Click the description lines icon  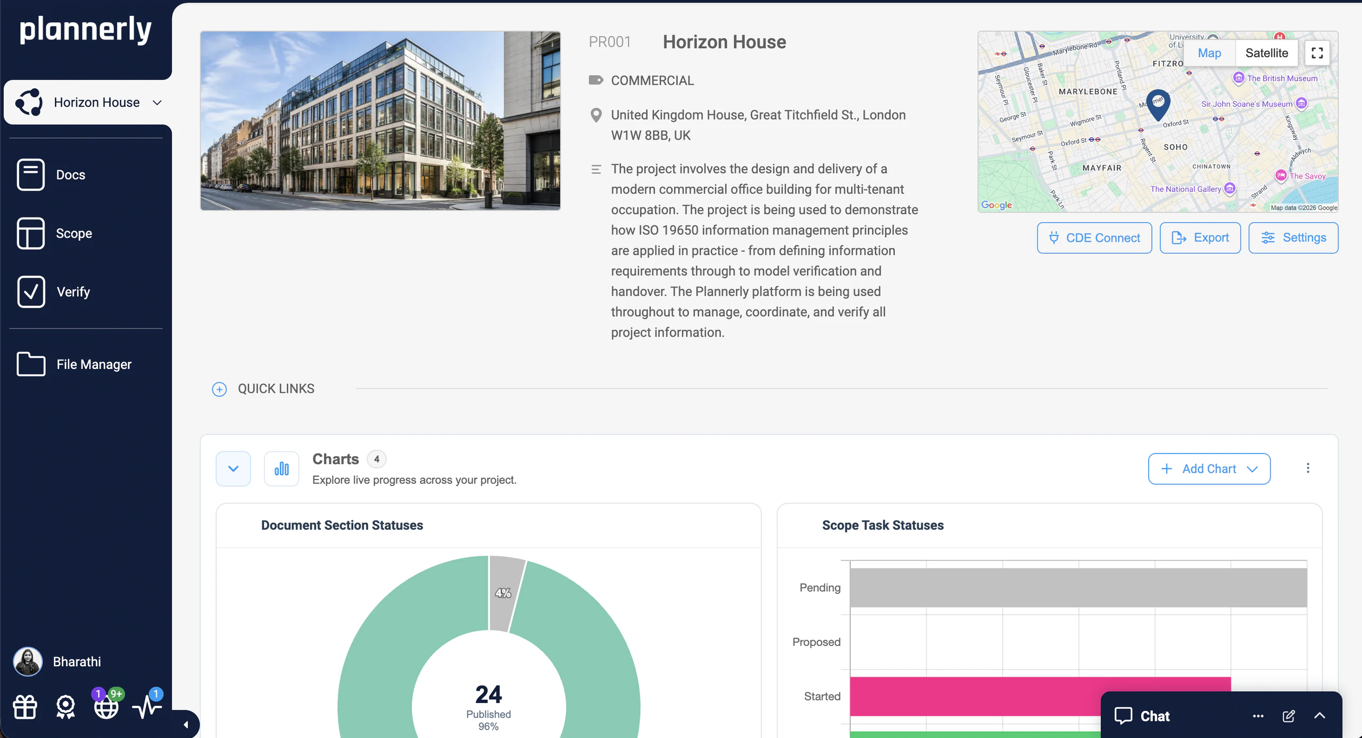[596, 170]
